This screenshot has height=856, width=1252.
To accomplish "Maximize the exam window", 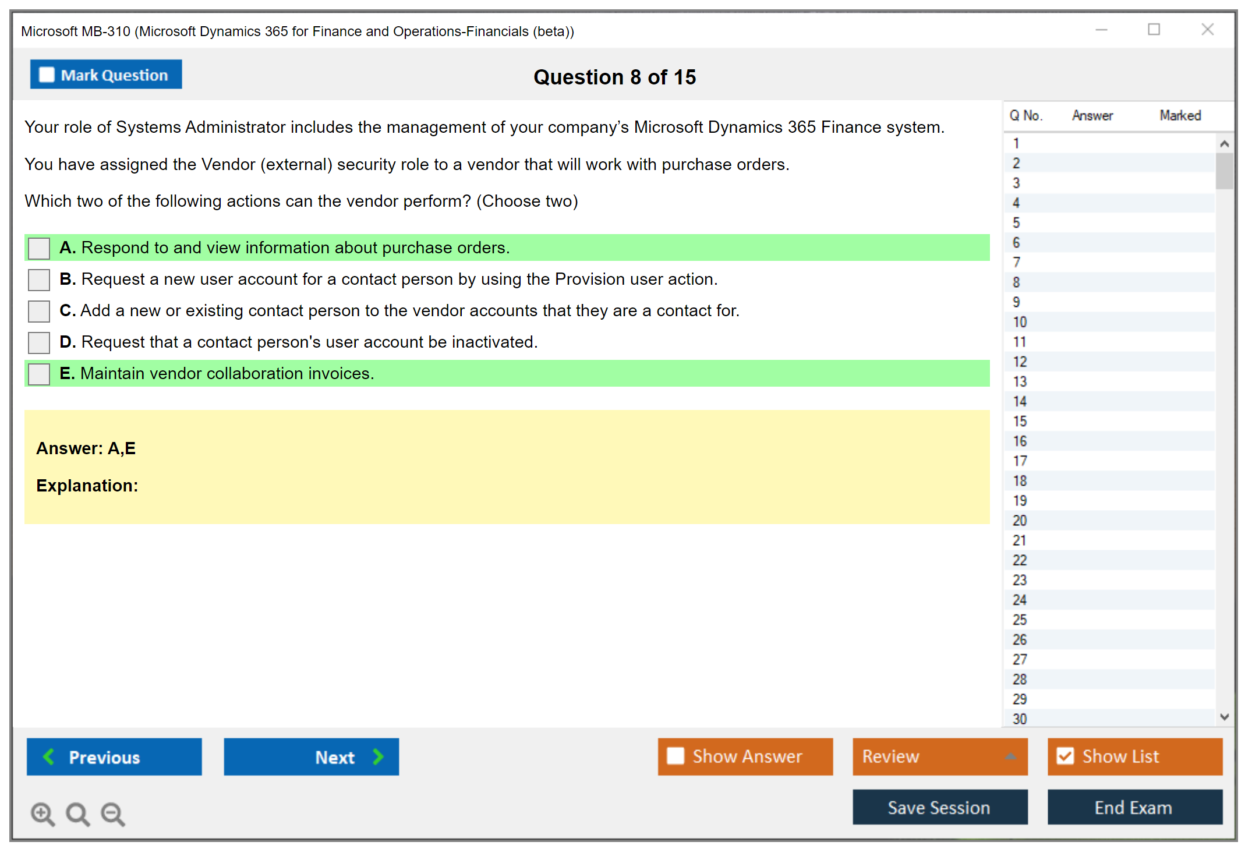I will [1154, 30].
